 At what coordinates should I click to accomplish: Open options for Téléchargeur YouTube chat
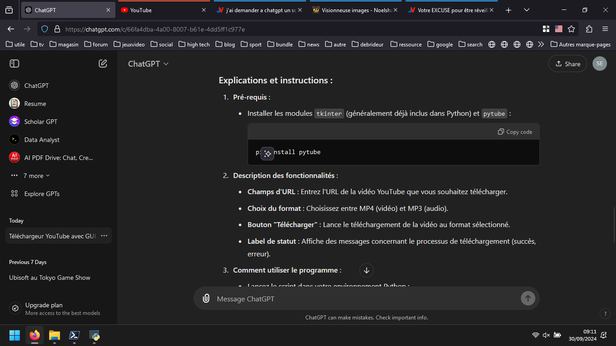(x=104, y=236)
